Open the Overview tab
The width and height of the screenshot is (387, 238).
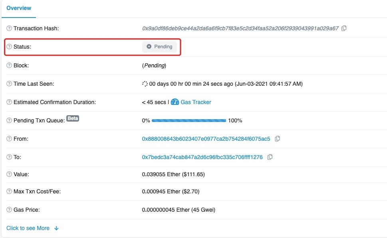(19, 8)
